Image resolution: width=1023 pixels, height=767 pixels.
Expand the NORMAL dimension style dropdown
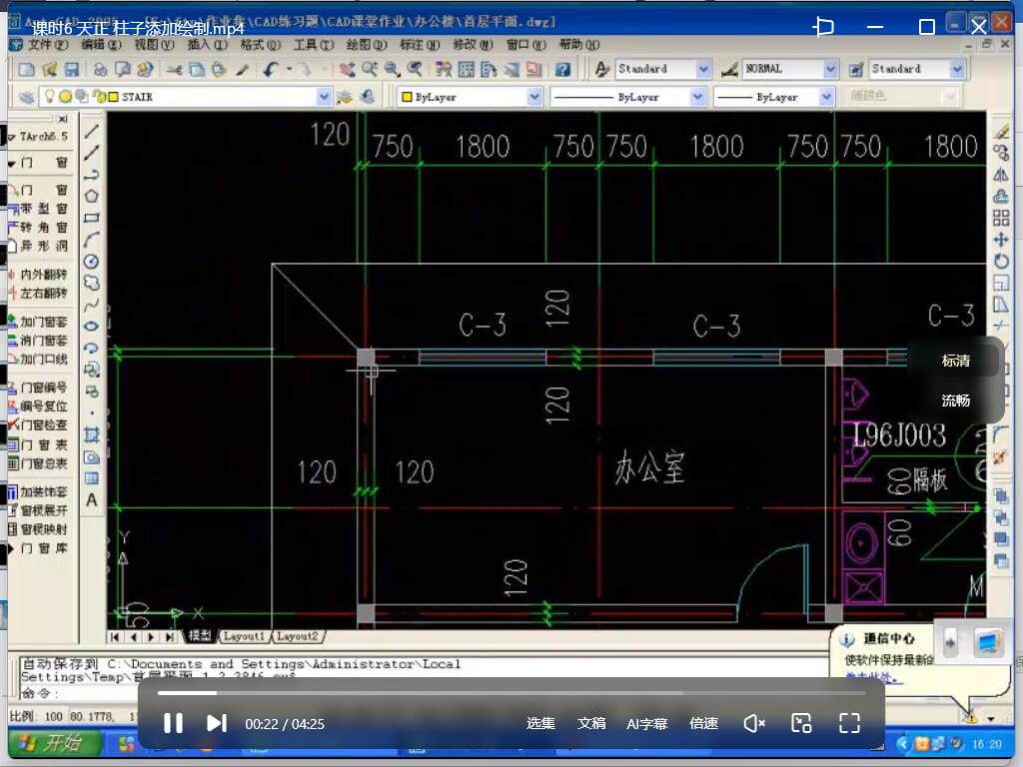point(830,69)
